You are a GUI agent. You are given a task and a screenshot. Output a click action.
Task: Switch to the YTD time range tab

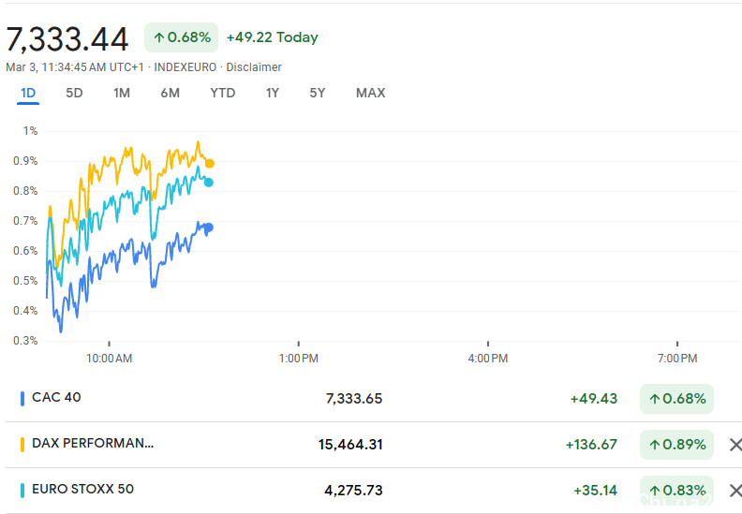[222, 93]
